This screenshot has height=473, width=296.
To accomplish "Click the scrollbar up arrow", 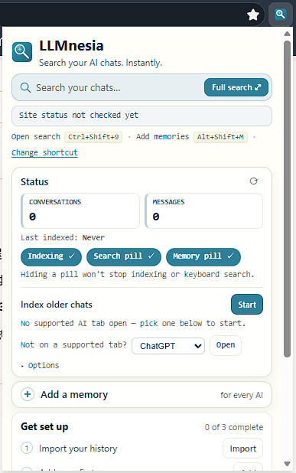I will [287, 34].
